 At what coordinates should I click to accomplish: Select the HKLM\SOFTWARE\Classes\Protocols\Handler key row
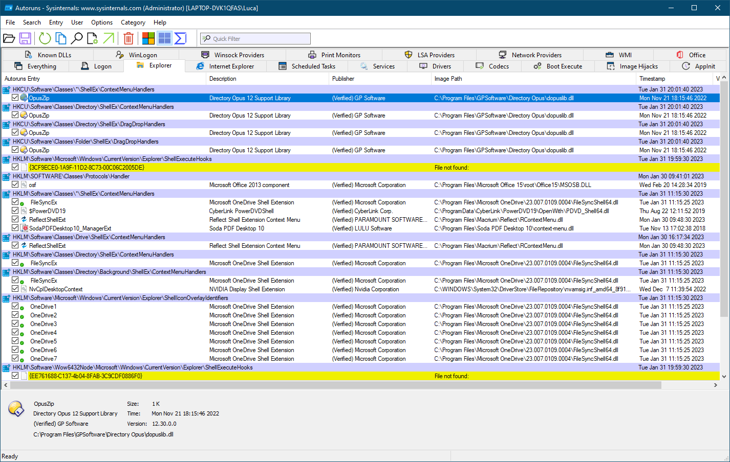tap(361, 176)
